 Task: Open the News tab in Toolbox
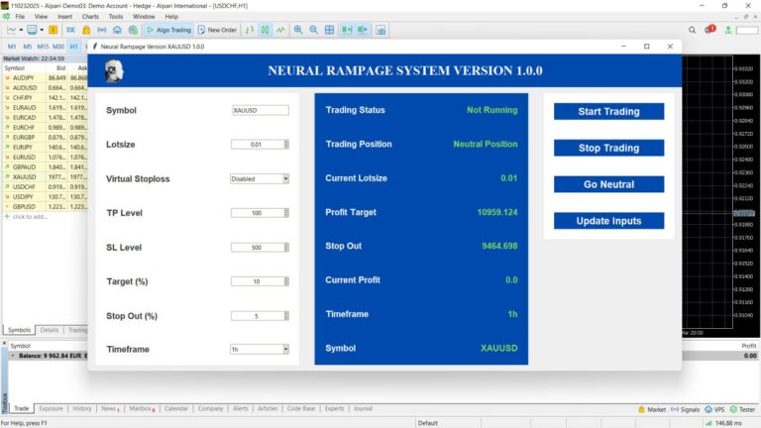pyautogui.click(x=109, y=408)
